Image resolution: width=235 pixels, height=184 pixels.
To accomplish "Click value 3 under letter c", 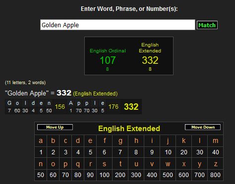I will point(65,152).
